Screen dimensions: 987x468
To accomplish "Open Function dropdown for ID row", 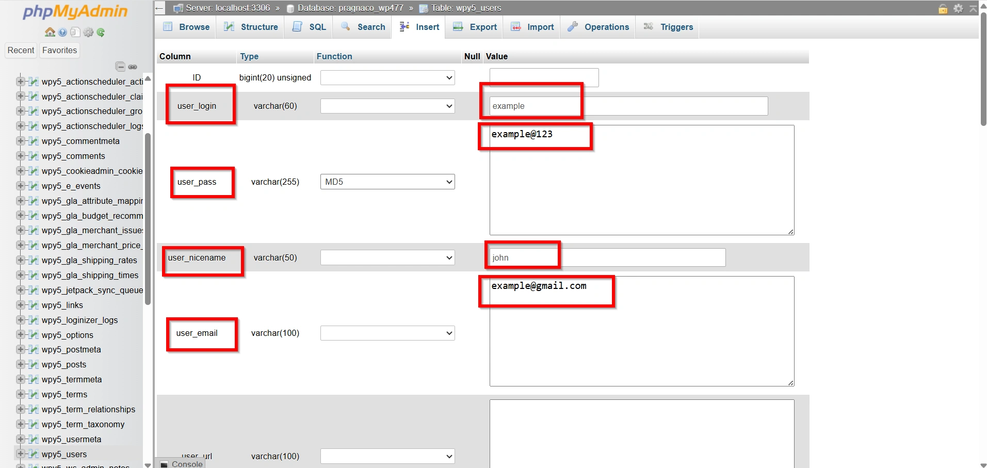I will [x=387, y=78].
